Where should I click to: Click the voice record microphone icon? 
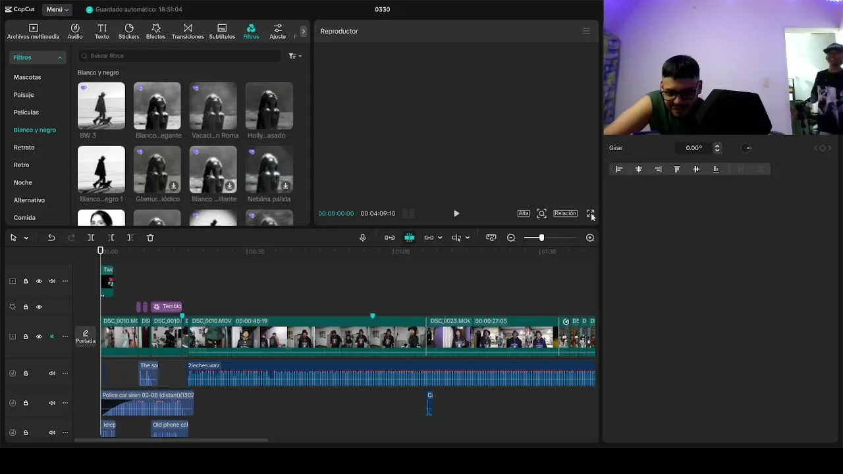pos(362,238)
